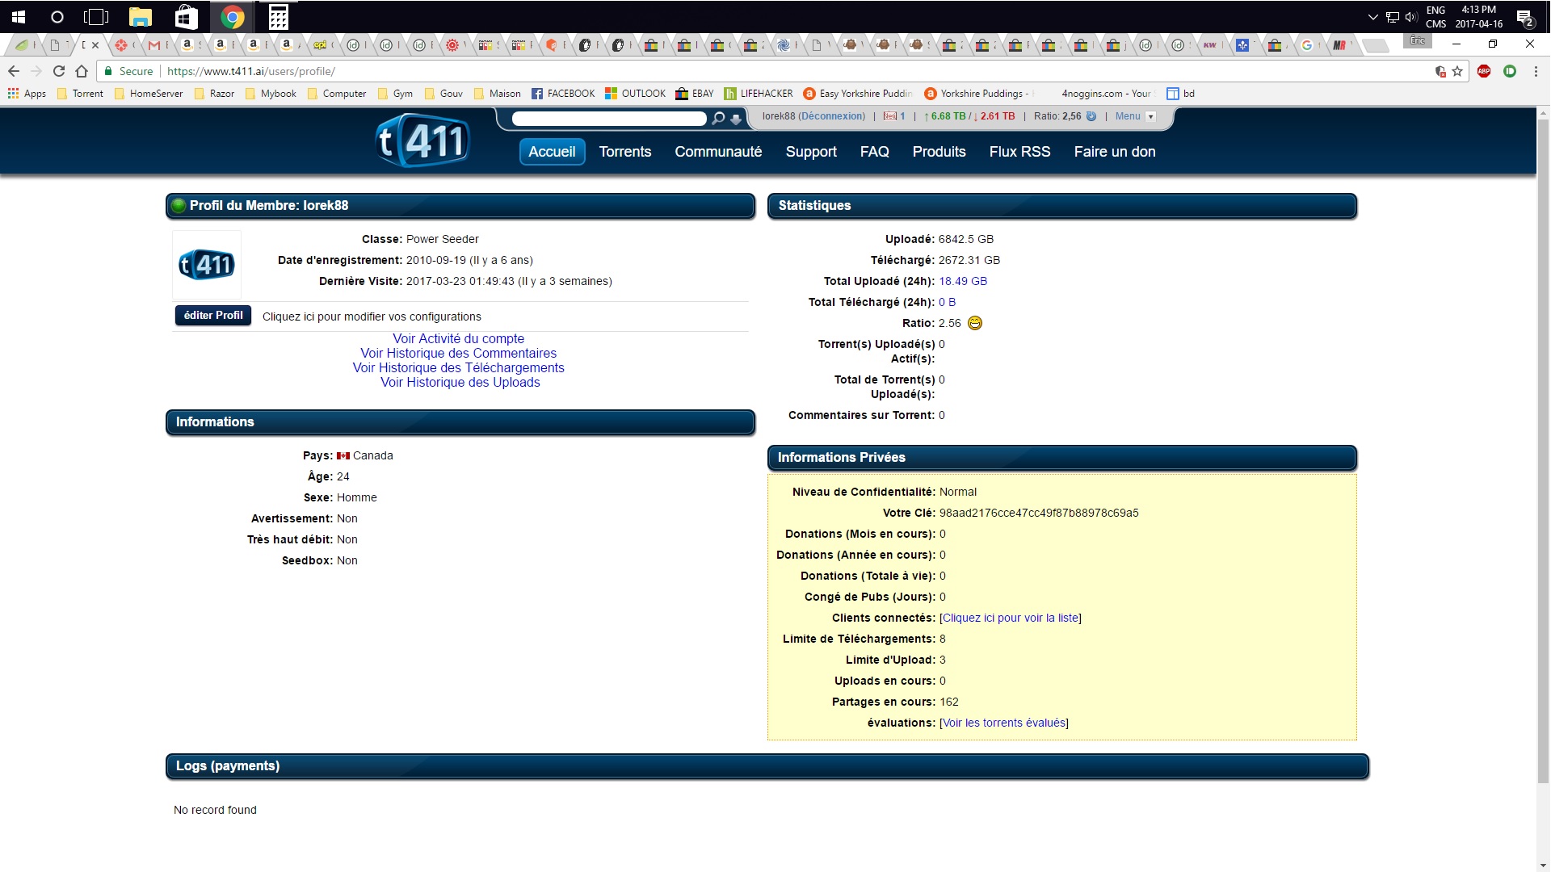Click the t411 profile avatar image
The height and width of the screenshot is (872, 1551).
click(207, 265)
